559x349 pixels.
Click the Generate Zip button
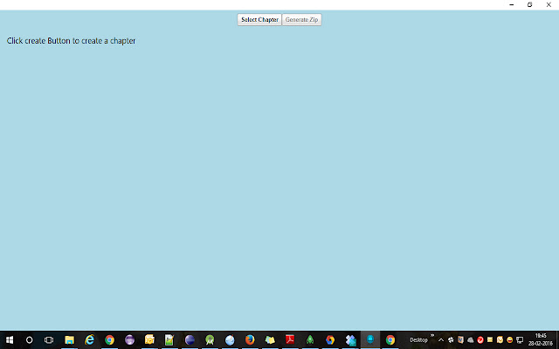pyautogui.click(x=301, y=19)
